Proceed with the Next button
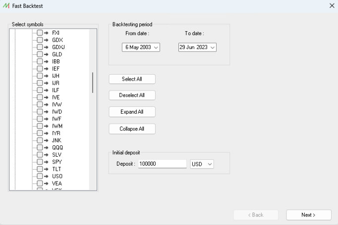338x225 pixels. tap(308, 215)
